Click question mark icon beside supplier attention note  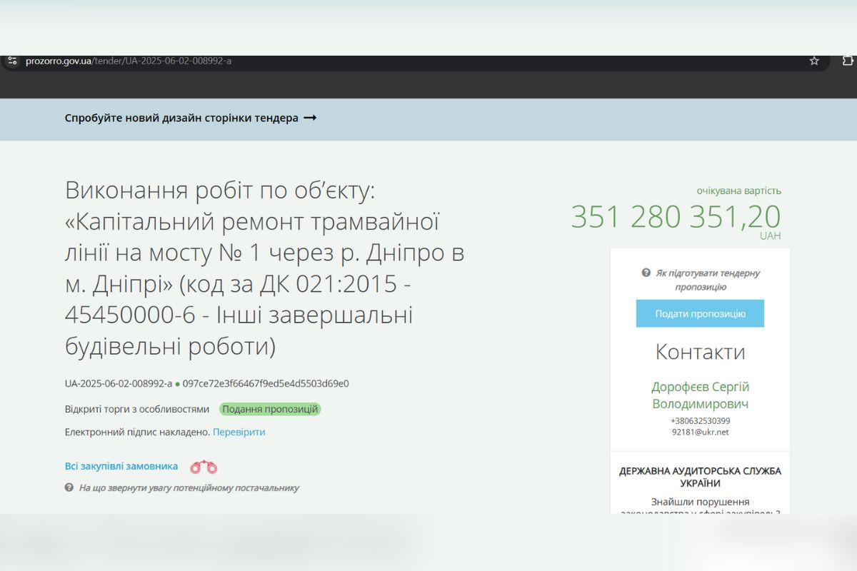pyautogui.click(x=69, y=487)
